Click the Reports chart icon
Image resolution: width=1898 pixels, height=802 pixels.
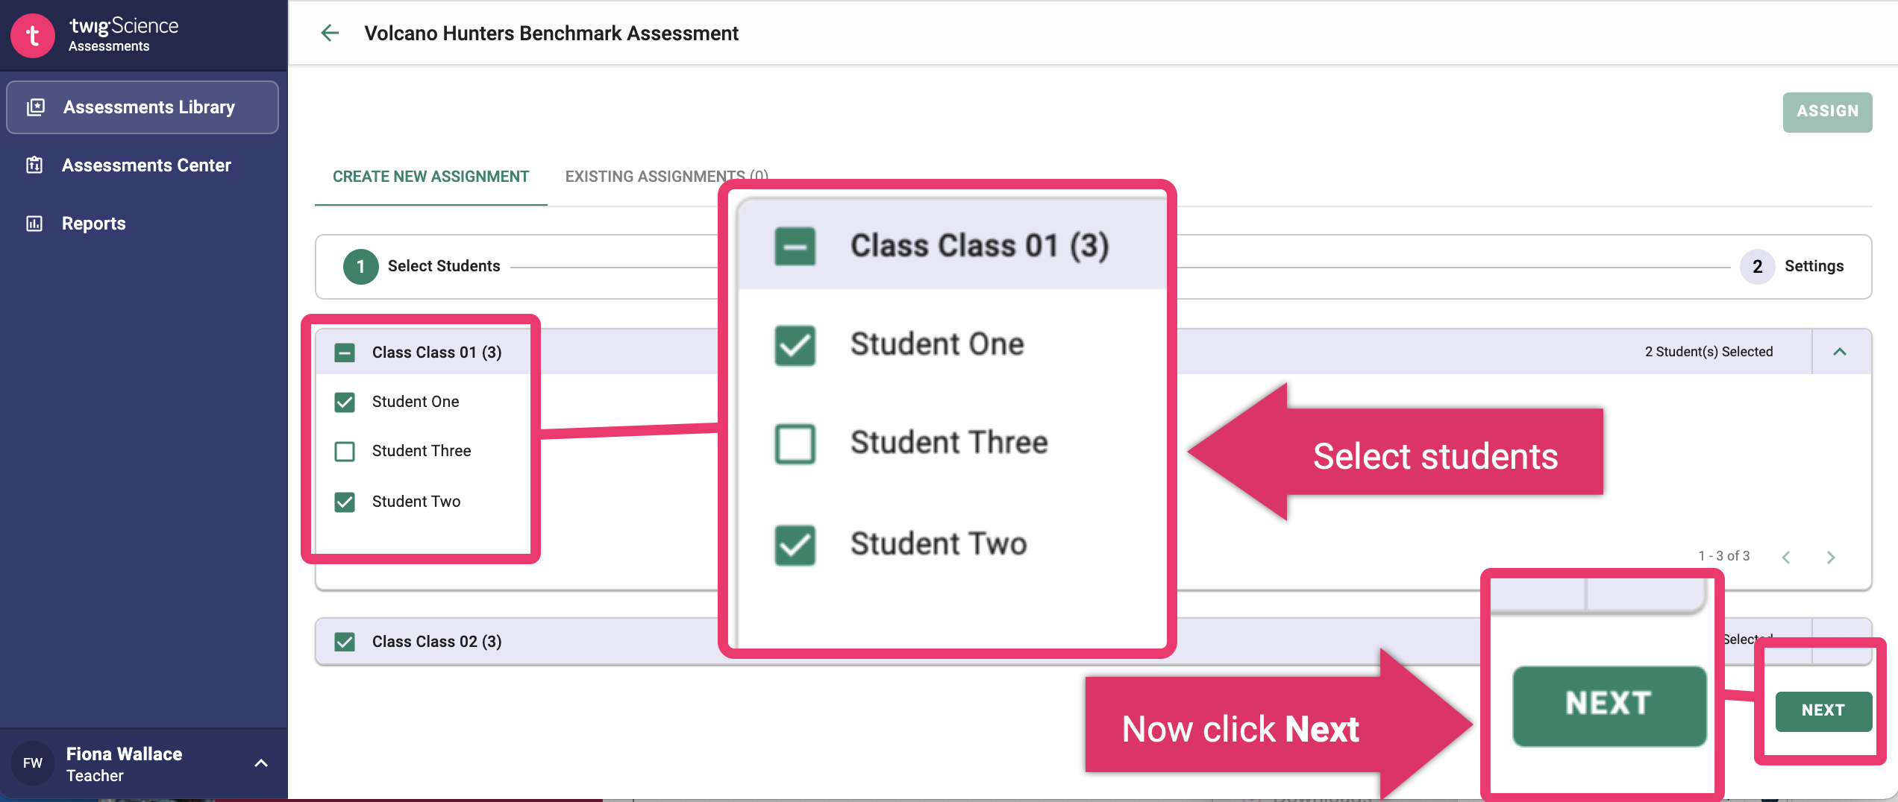pyautogui.click(x=34, y=223)
